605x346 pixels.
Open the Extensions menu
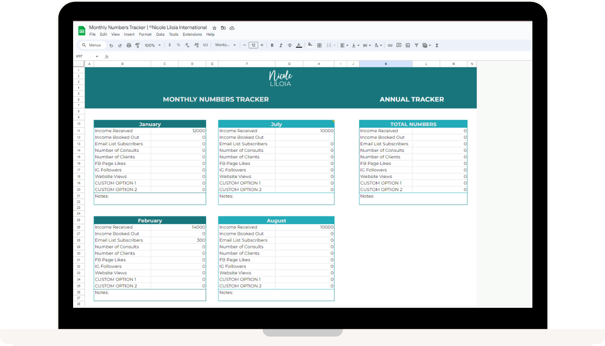(x=192, y=35)
